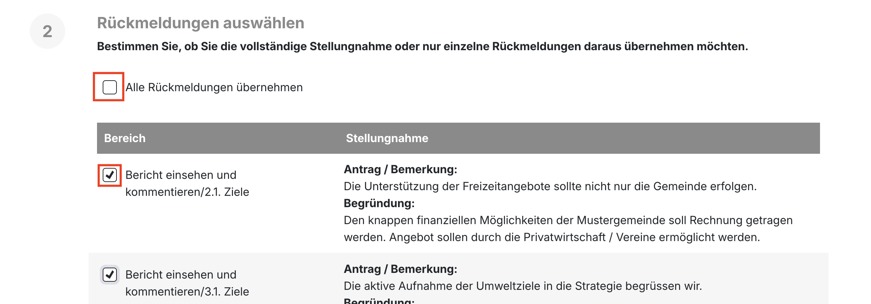The height and width of the screenshot is (304, 871).
Task: Click the Freizeitangebote remark sentence
Action: [550, 186]
